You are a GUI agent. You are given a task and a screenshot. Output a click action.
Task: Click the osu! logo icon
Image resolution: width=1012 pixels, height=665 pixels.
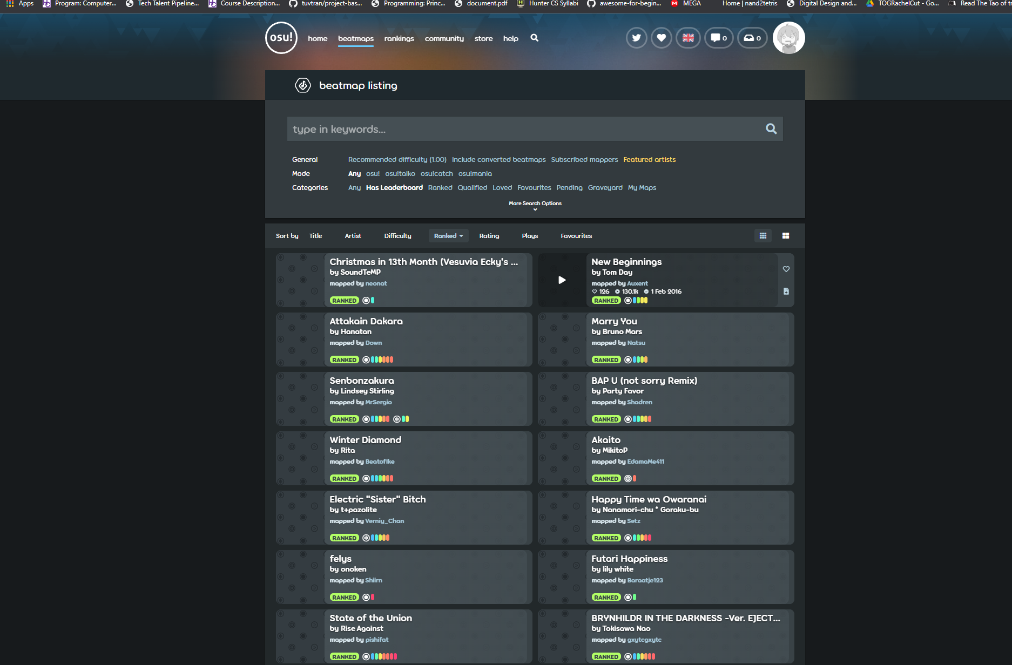click(x=281, y=38)
